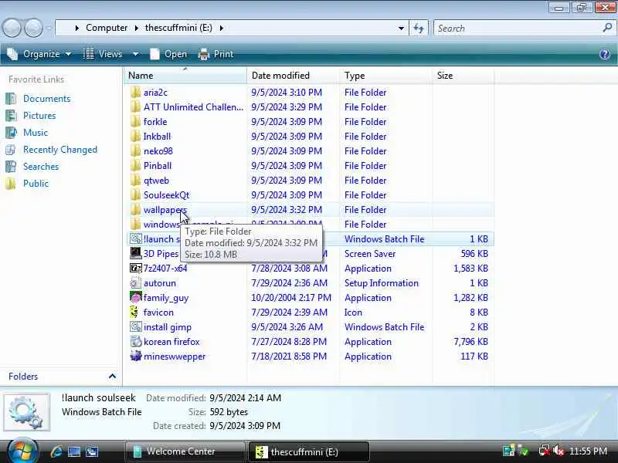Expand the address bar history dropdown
618x463 pixels.
click(x=401, y=28)
